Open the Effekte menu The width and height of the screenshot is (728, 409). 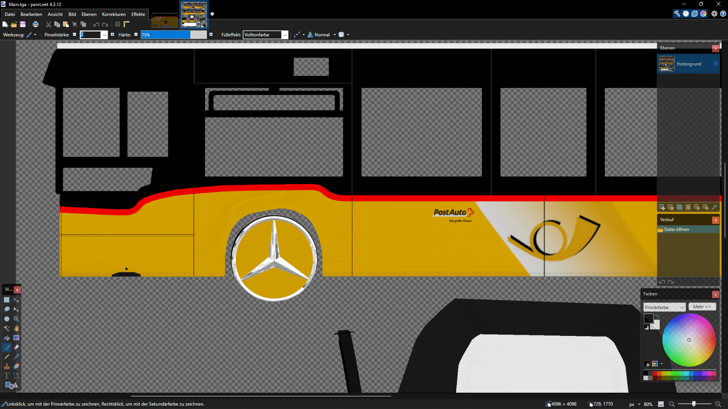tap(138, 14)
